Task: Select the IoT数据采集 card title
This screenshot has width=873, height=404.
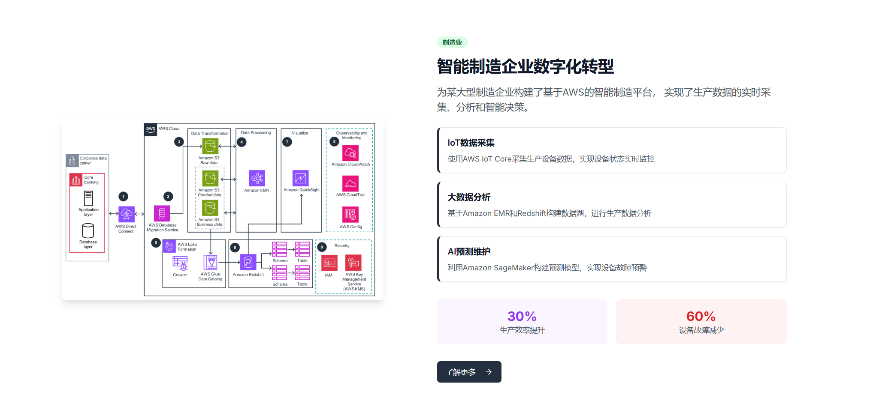Action: (471, 143)
